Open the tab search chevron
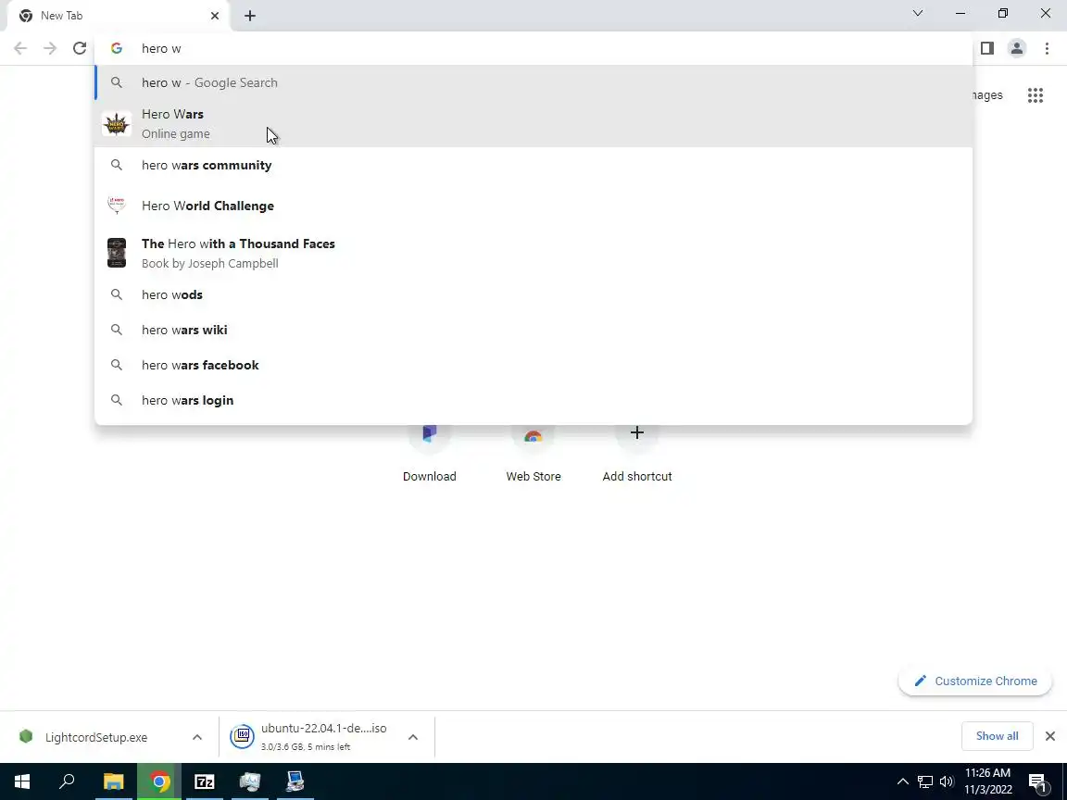Viewport: 1067px width, 800px height. 917,14
